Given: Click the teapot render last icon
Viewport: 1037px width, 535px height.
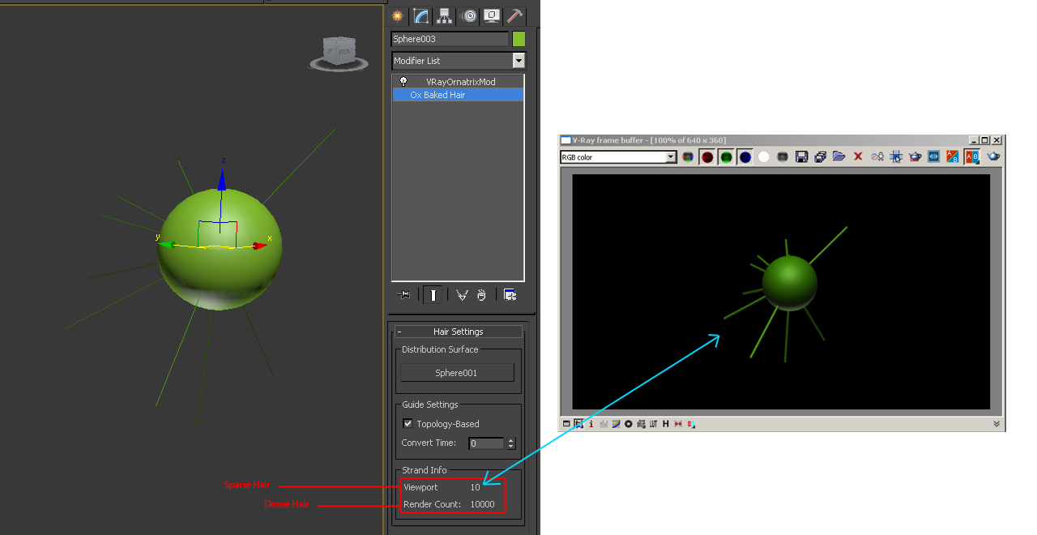Looking at the screenshot, I should 993,157.
